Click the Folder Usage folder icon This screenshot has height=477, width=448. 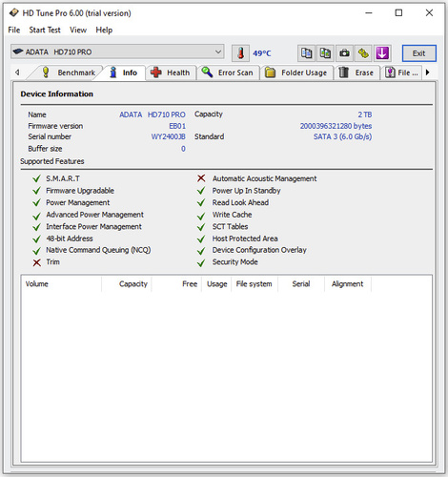[x=270, y=73]
